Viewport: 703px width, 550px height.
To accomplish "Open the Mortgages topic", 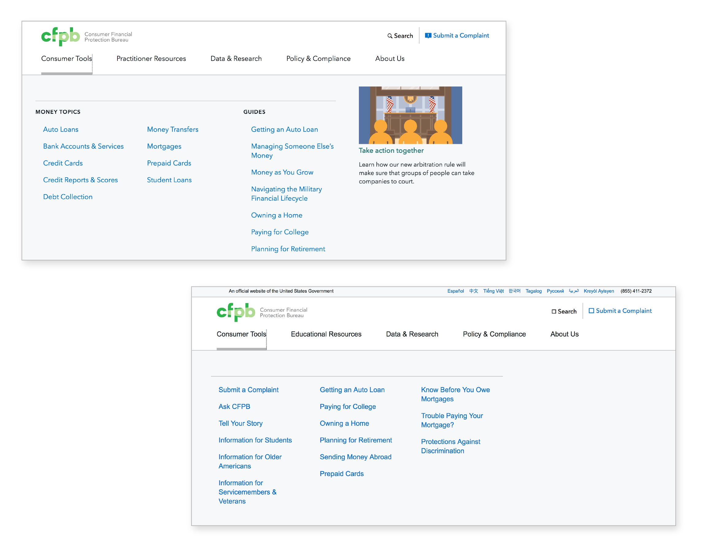I will coord(164,147).
